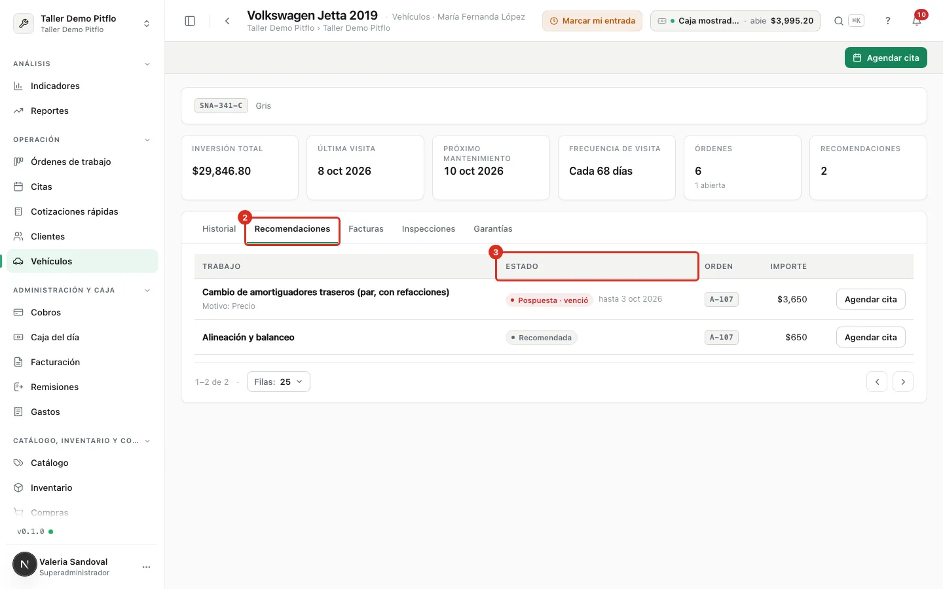Screen dimensions: 943x589
Task: Select the Vehículos sidebar item
Action: 82,261
